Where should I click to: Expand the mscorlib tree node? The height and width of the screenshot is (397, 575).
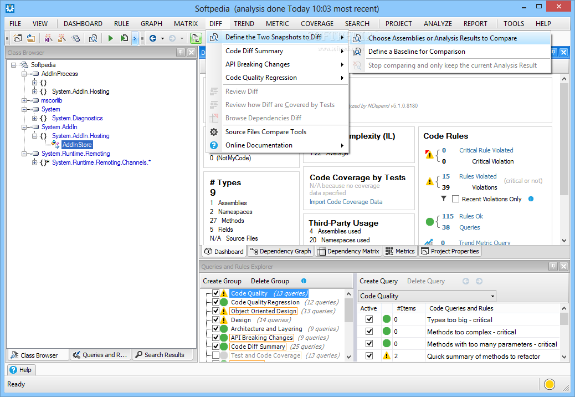(24, 100)
